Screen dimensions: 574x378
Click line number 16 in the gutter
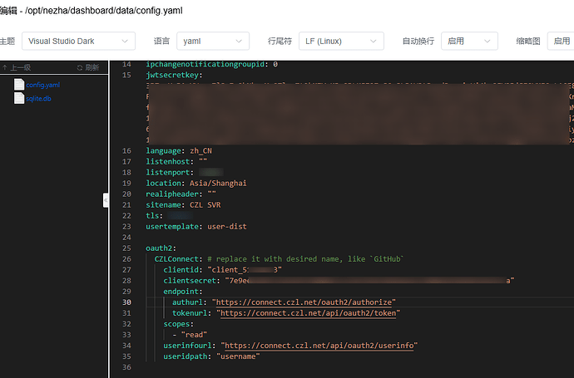pyautogui.click(x=126, y=150)
